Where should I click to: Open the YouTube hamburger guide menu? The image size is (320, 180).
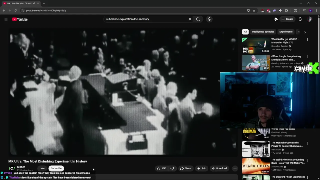(x=6, y=19)
